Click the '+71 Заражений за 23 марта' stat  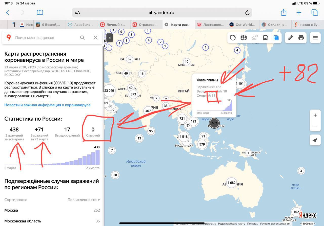click(39, 134)
